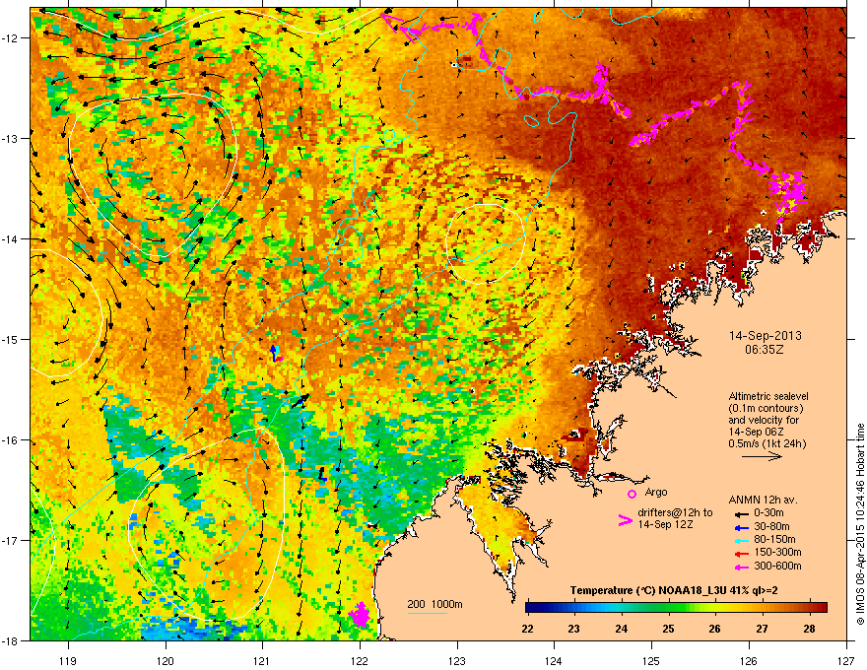The width and height of the screenshot is (867, 670).
Task: Click the blue 30-80m arrow legend icon
Action: tap(740, 527)
